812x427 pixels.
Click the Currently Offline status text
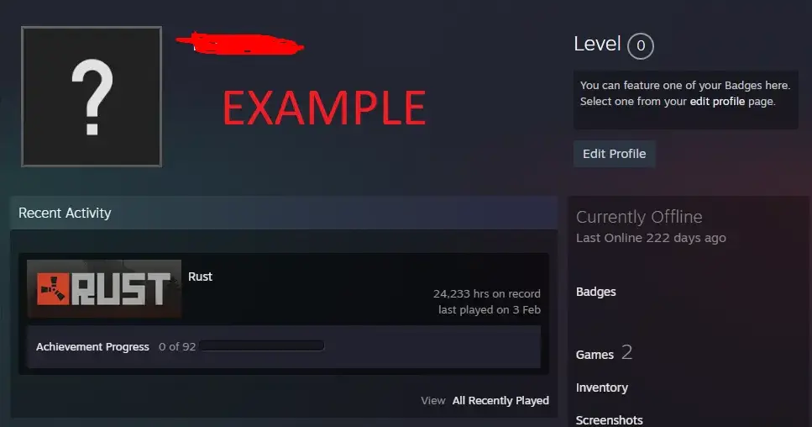point(639,217)
